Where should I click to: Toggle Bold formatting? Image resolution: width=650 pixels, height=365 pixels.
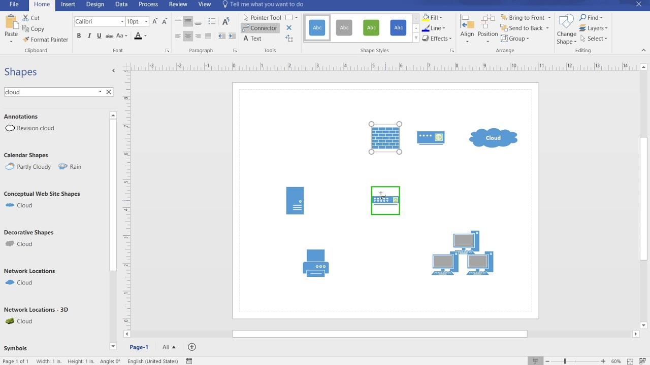79,36
